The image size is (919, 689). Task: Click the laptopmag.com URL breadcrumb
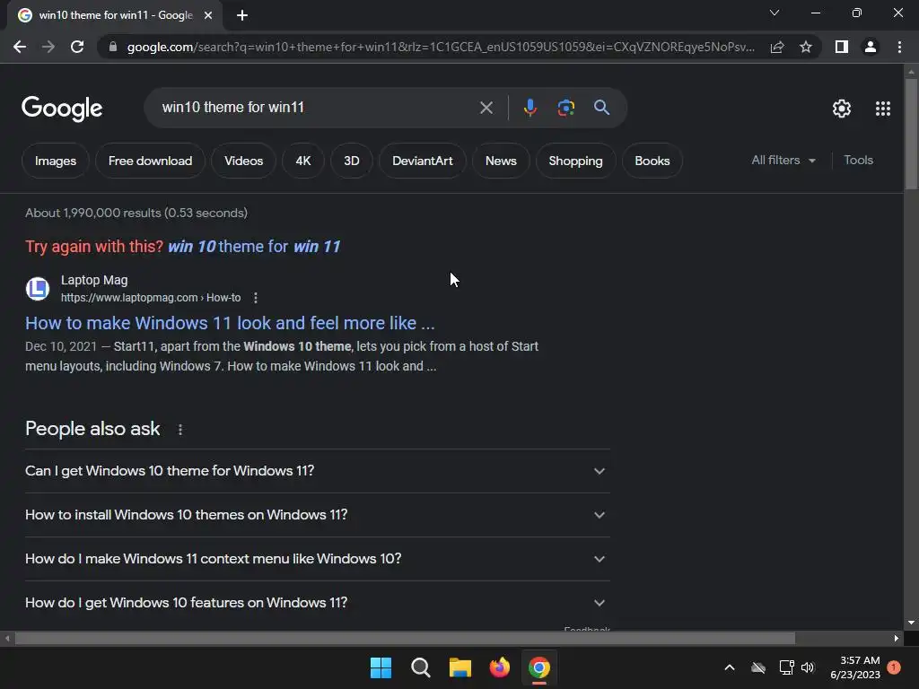(x=151, y=298)
